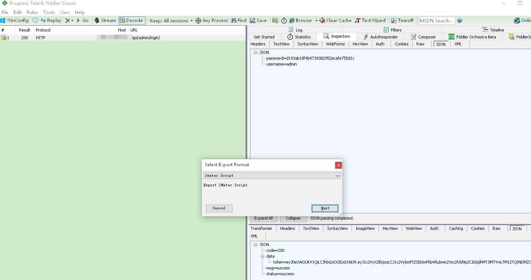Collapse the data node in response JSON

[x=262, y=256]
